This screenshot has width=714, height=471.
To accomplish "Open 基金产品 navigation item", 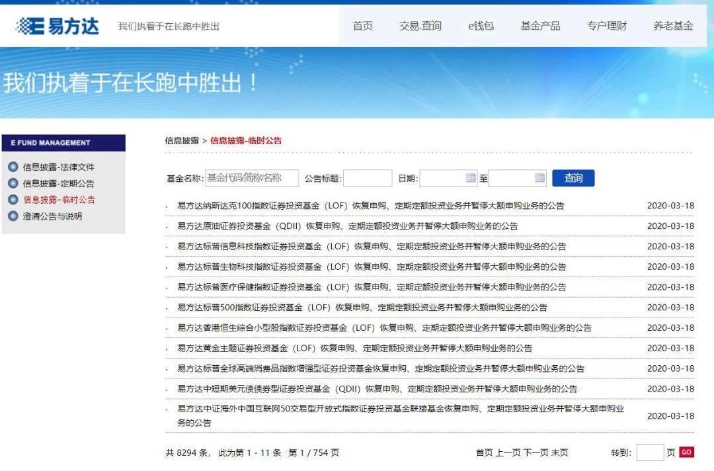I will 541,26.
